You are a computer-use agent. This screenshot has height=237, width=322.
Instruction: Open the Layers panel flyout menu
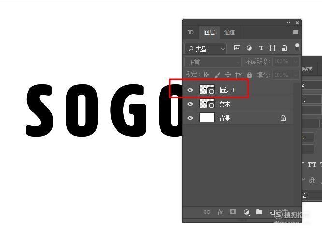296,32
